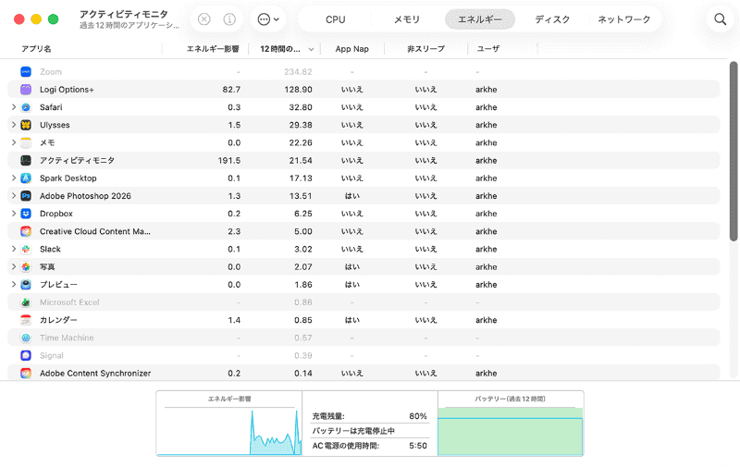
Task: Sort by ユーザ column header
Action: pos(488,49)
